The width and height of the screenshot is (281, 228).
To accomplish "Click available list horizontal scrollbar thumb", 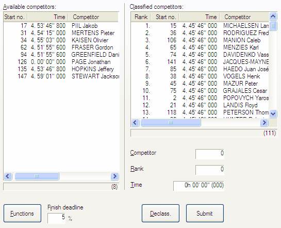I will click(x=37, y=176).
